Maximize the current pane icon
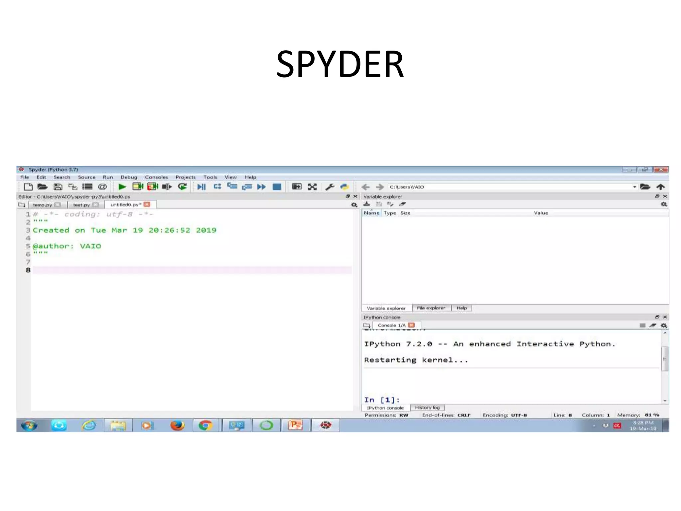Image resolution: width=681 pixels, height=511 pixels. [x=297, y=187]
